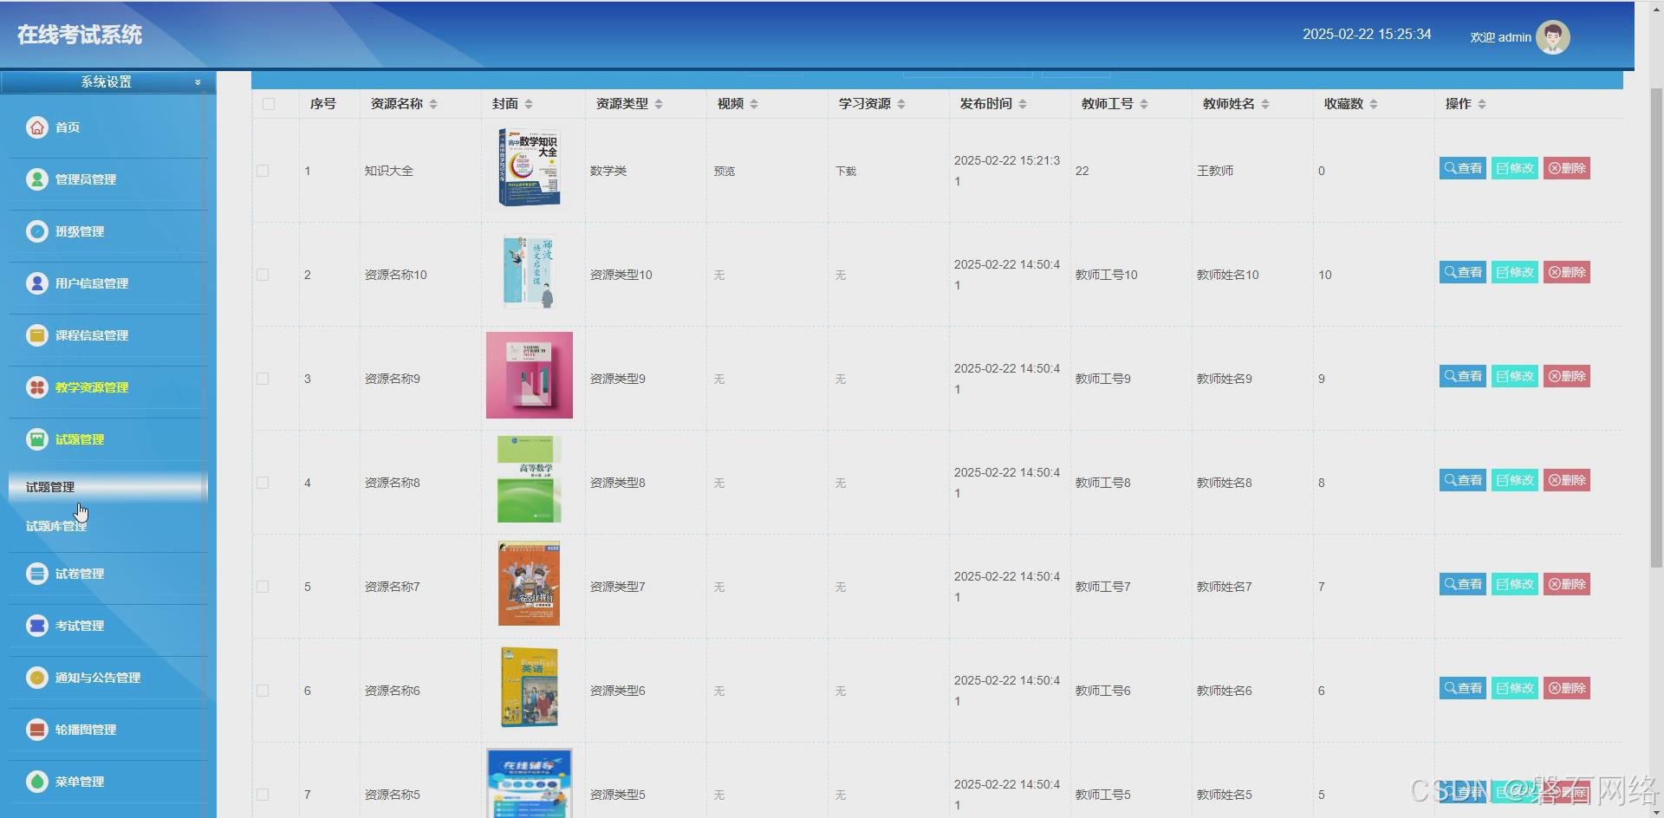Click the admin avatar in header
This screenshot has height=818, width=1664.
coord(1552,37)
